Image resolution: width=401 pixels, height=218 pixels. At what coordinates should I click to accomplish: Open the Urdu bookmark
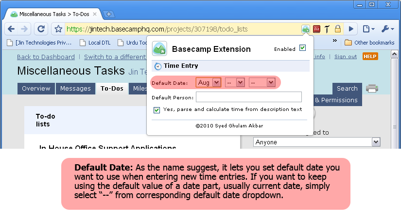tap(132, 43)
